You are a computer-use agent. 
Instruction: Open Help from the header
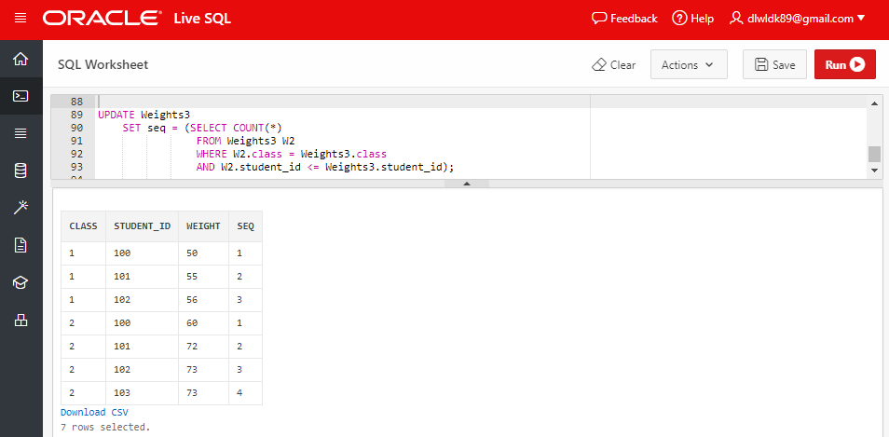coord(692,18)
